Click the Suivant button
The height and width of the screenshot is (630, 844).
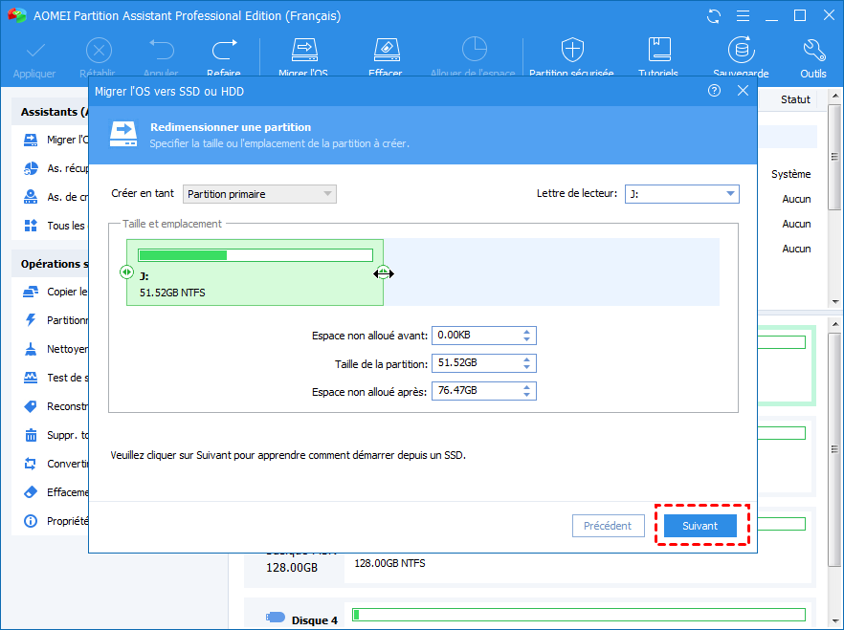700,526
